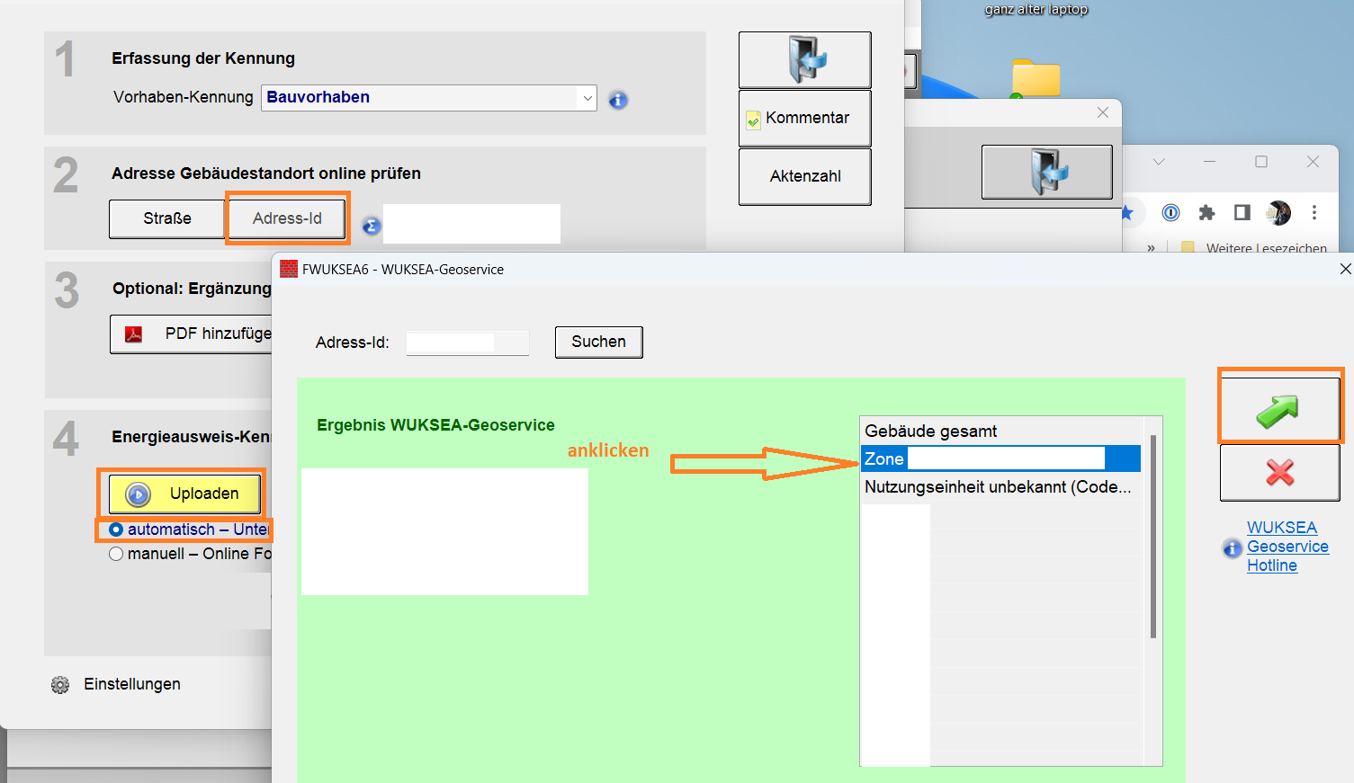Click the green arrow confirm button
The image size is (1354, 783).
[1279, 411]
